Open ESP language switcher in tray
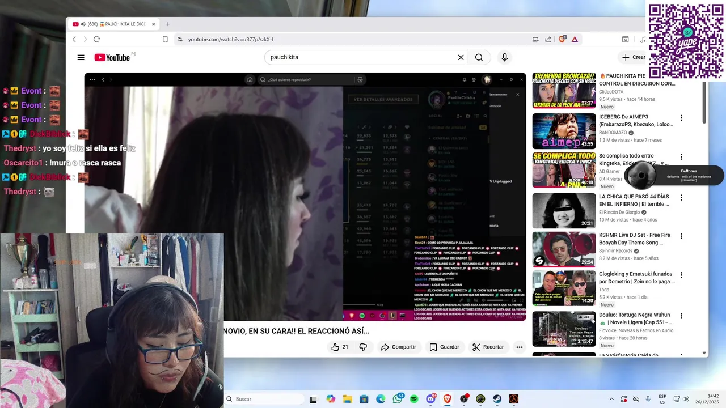726x408 pixels. [662, 399]
